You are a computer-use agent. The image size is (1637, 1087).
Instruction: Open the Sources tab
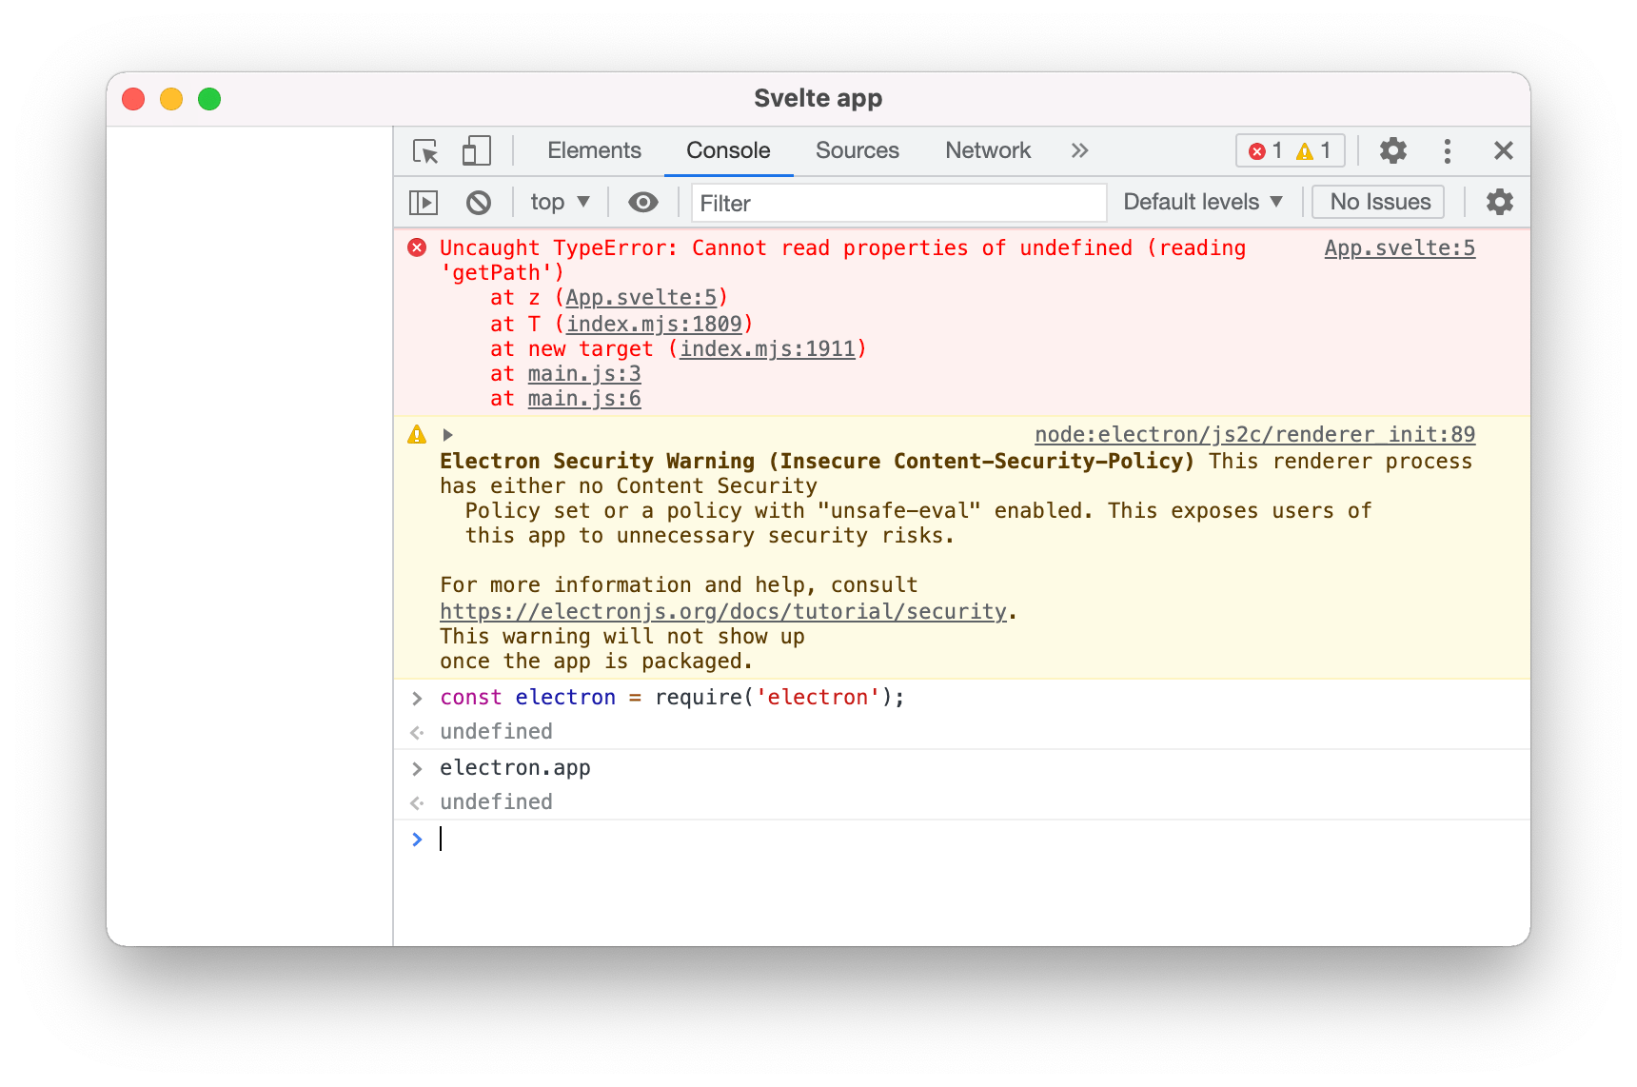pos(857,150)
